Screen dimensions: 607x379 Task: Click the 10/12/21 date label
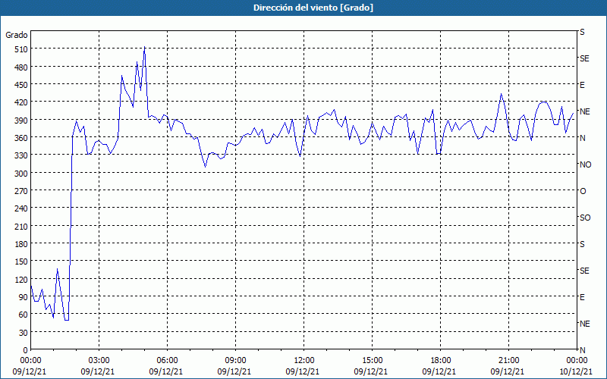(576, 371)
